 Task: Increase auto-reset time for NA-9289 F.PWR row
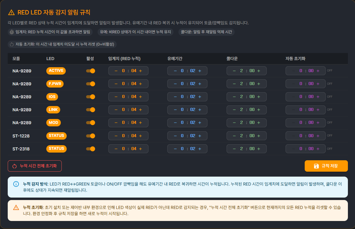[x=318, y=84]
